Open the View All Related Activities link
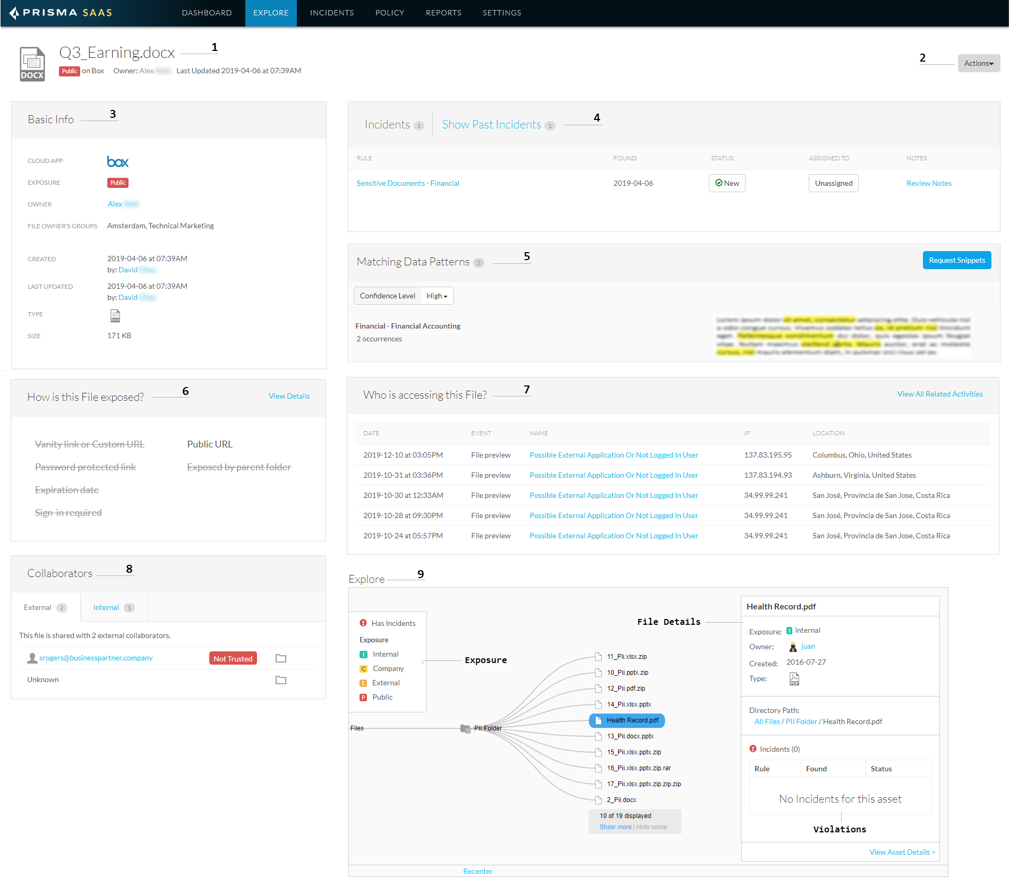 (939, 394)
